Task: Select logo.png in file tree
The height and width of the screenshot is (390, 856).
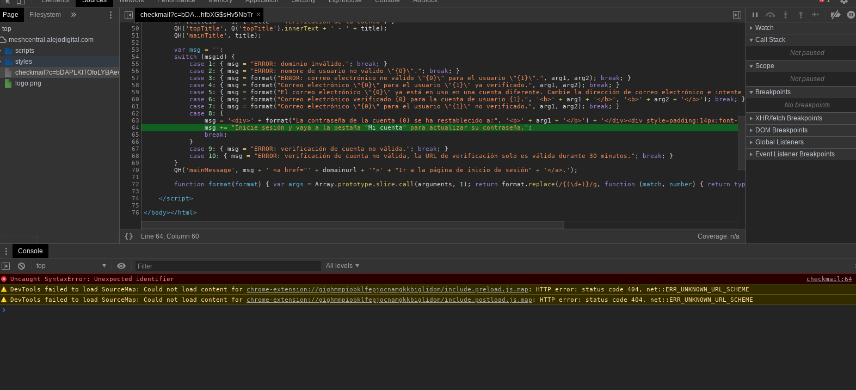Action: 60,83
